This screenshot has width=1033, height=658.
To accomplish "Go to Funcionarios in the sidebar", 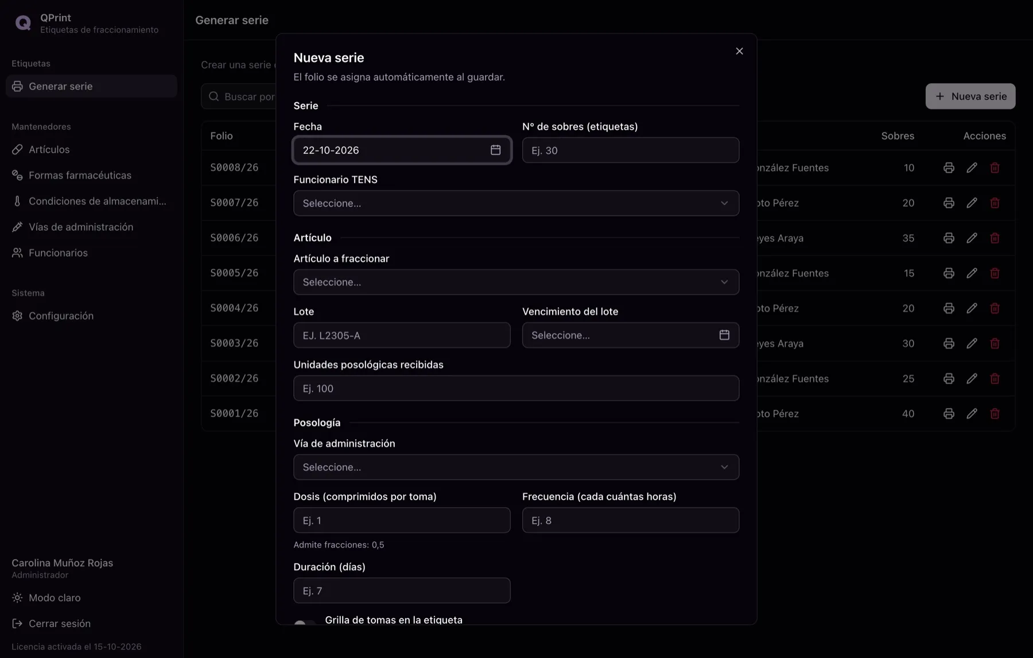I will pyautogui.click(x=91, y=253).
